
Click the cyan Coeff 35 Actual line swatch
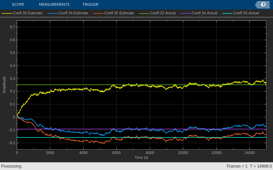[x=227, y=13]
